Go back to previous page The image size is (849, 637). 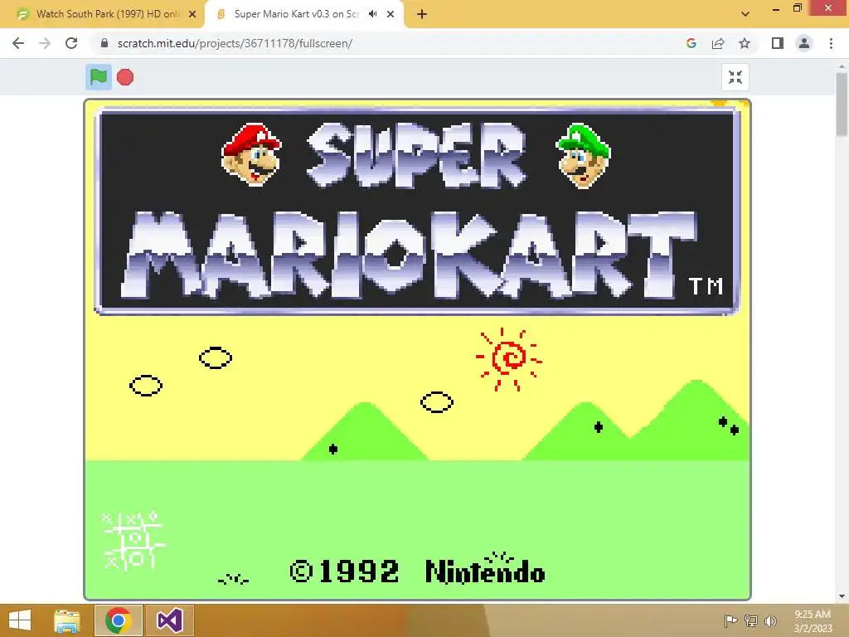click(x=18, y=43)
